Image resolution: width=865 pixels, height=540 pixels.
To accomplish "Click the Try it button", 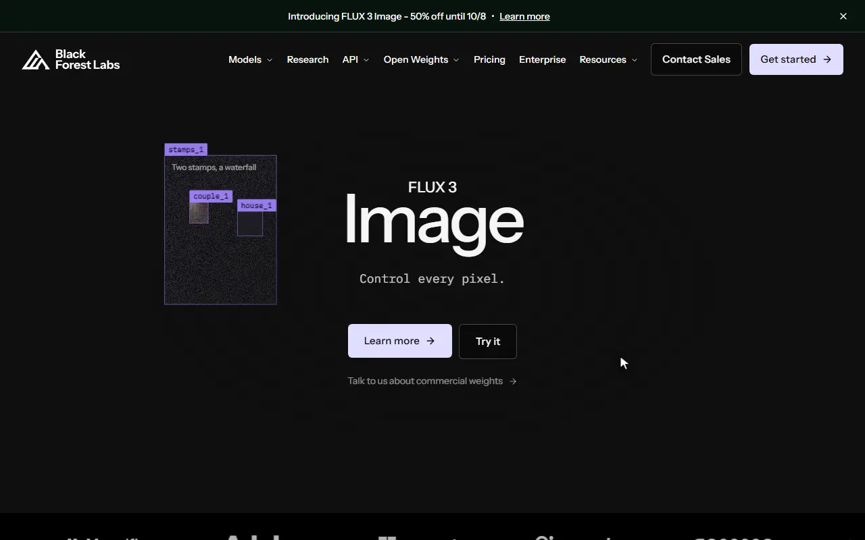I will [488, 341].
